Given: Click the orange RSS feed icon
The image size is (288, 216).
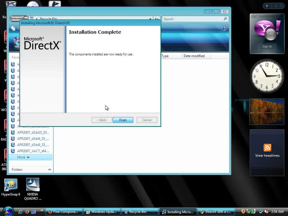Looking at the screenshot, I should point(267,148).
